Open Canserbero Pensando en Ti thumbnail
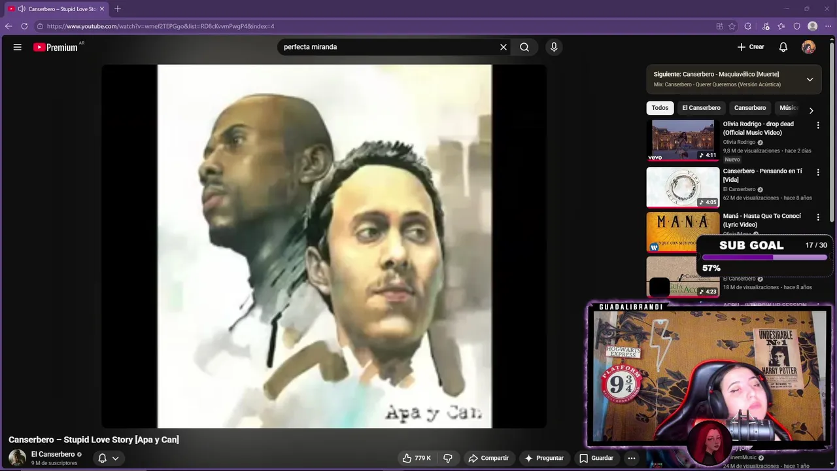The width and height of the screenshot is (837, 471). point(683,187)
